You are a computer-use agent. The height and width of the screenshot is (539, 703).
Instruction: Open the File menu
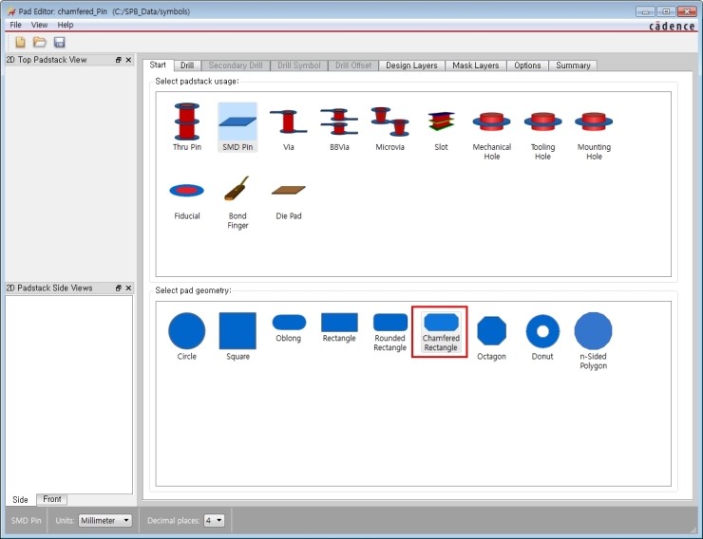coord(15,25)
